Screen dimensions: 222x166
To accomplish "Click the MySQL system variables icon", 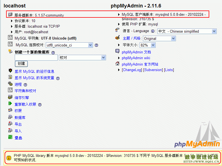I will point(10,77).
